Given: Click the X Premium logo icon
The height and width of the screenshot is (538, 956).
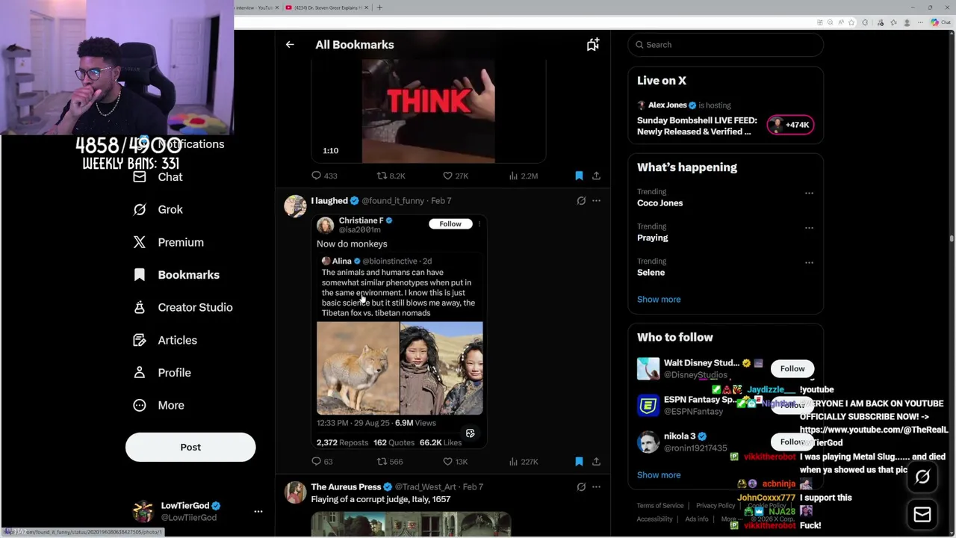Looking at the screenshot, I should pos(140,242).
